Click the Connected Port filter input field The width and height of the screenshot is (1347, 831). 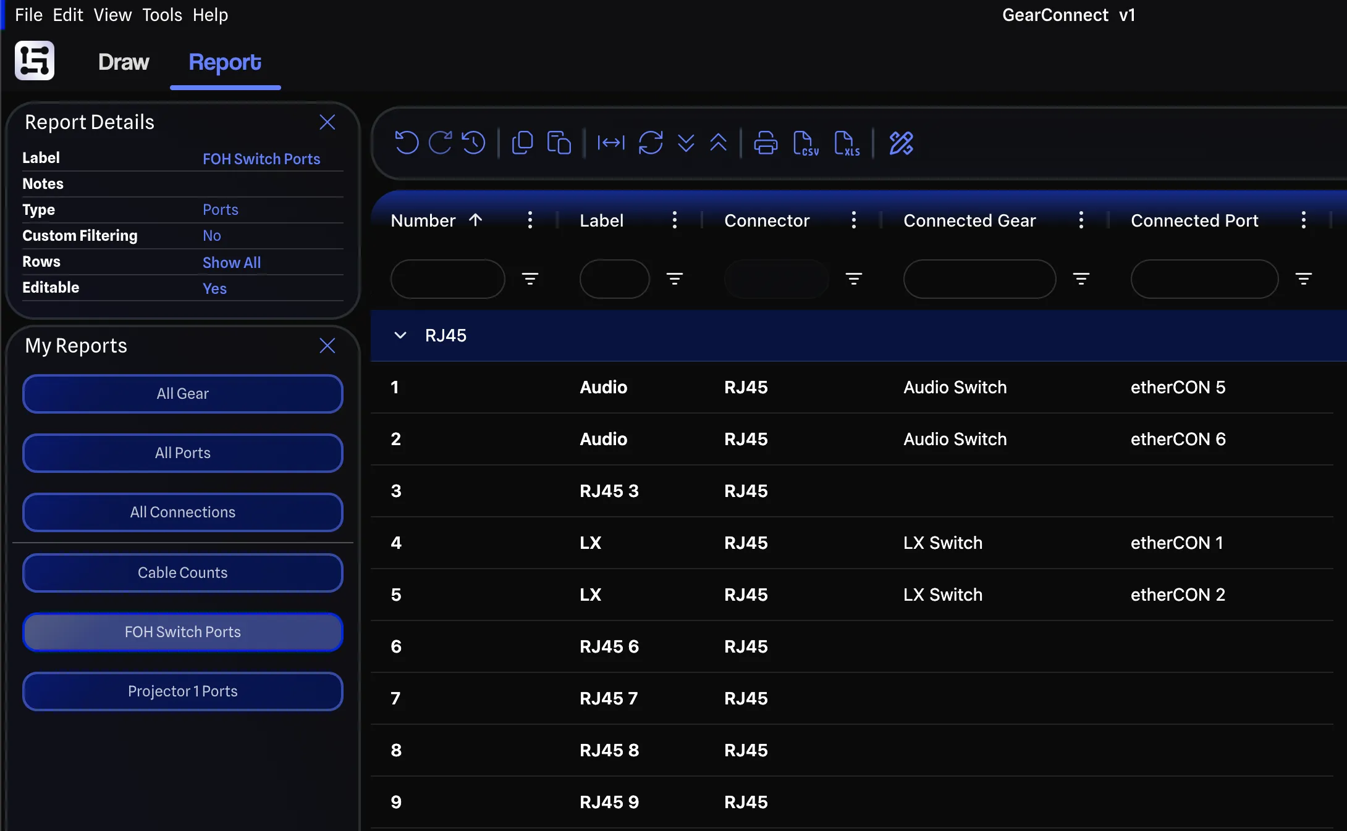(1205, 279)
